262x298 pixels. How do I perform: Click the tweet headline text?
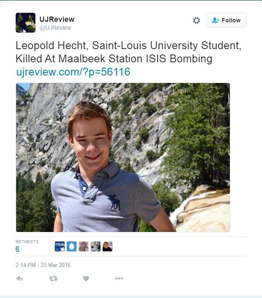point(114,52)
